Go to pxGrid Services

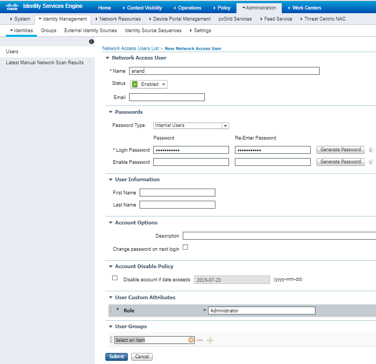coord(235,19)
